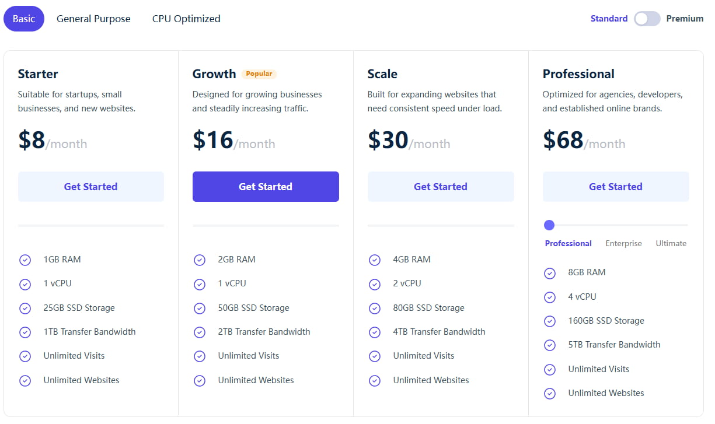Click the checkmark next to Growth's Unlimited Websites
This screenshot has height=424, width=715.
tap(200, 381)
